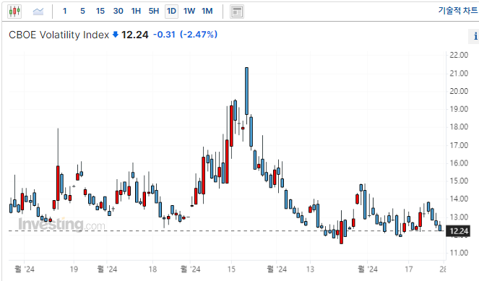Click the date axis label 15
479x281 pixels.
[231, 269]
